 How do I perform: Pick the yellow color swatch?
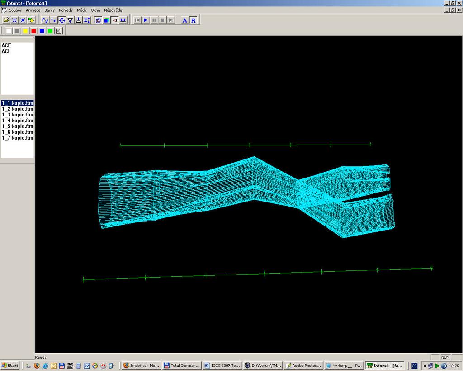[25, 31]
